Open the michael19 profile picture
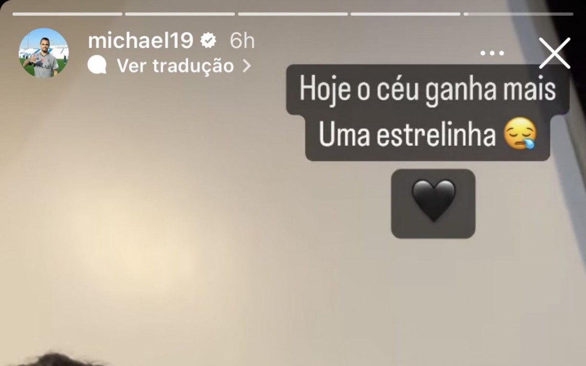 click(43, 53)
